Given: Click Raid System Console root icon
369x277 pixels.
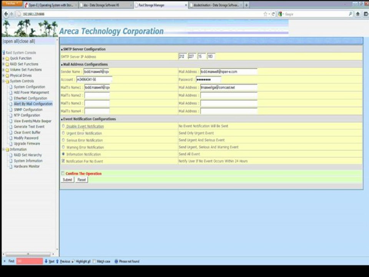Looking at the screenshot, I should click(4, 53).
